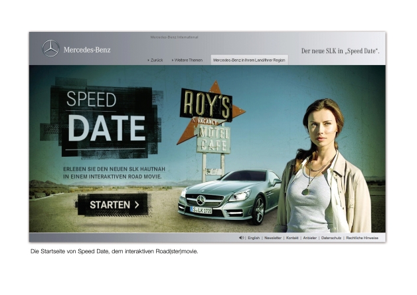Image resolution: width=417 pixels, height=295 pixels.
Task: Click the SPEED DATE title graphic
Action: coord(106,116)
